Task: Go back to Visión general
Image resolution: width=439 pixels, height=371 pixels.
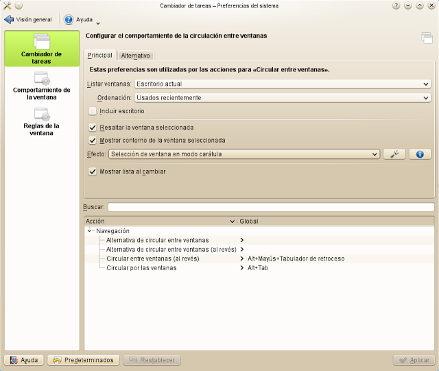Action: [x=28, y=20]
